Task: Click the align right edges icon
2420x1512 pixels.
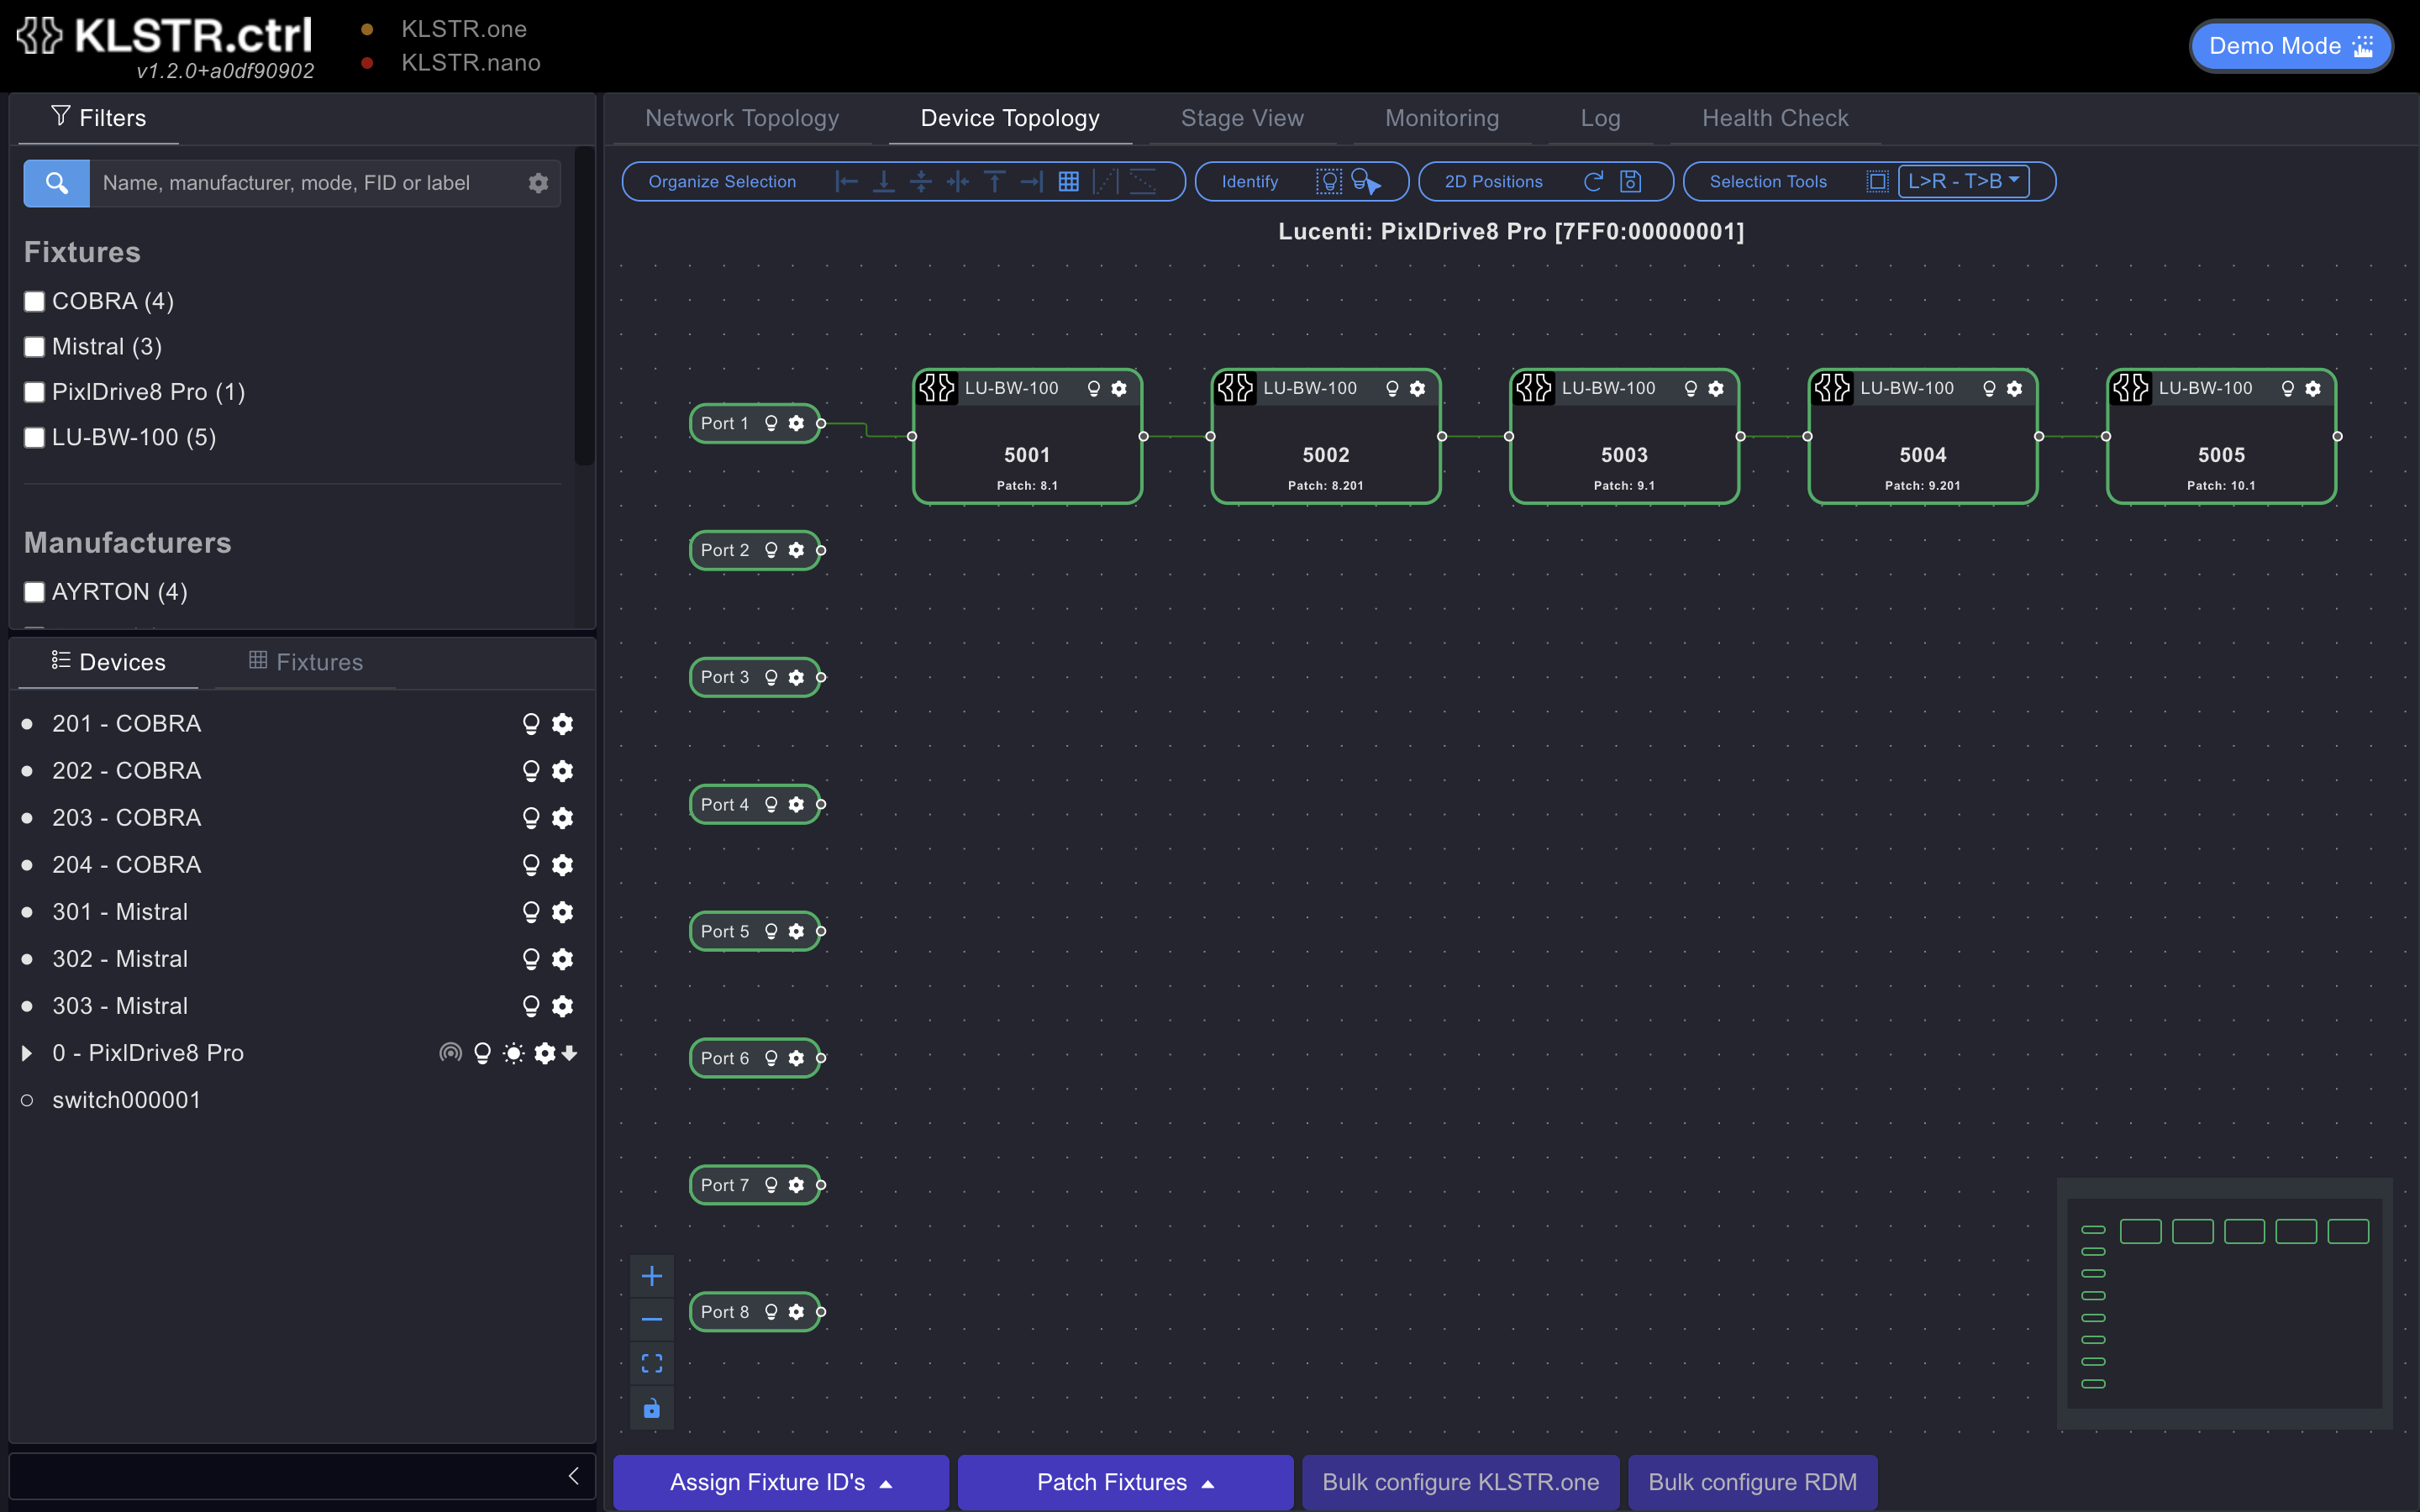Action: click(x=1032, y=181)
